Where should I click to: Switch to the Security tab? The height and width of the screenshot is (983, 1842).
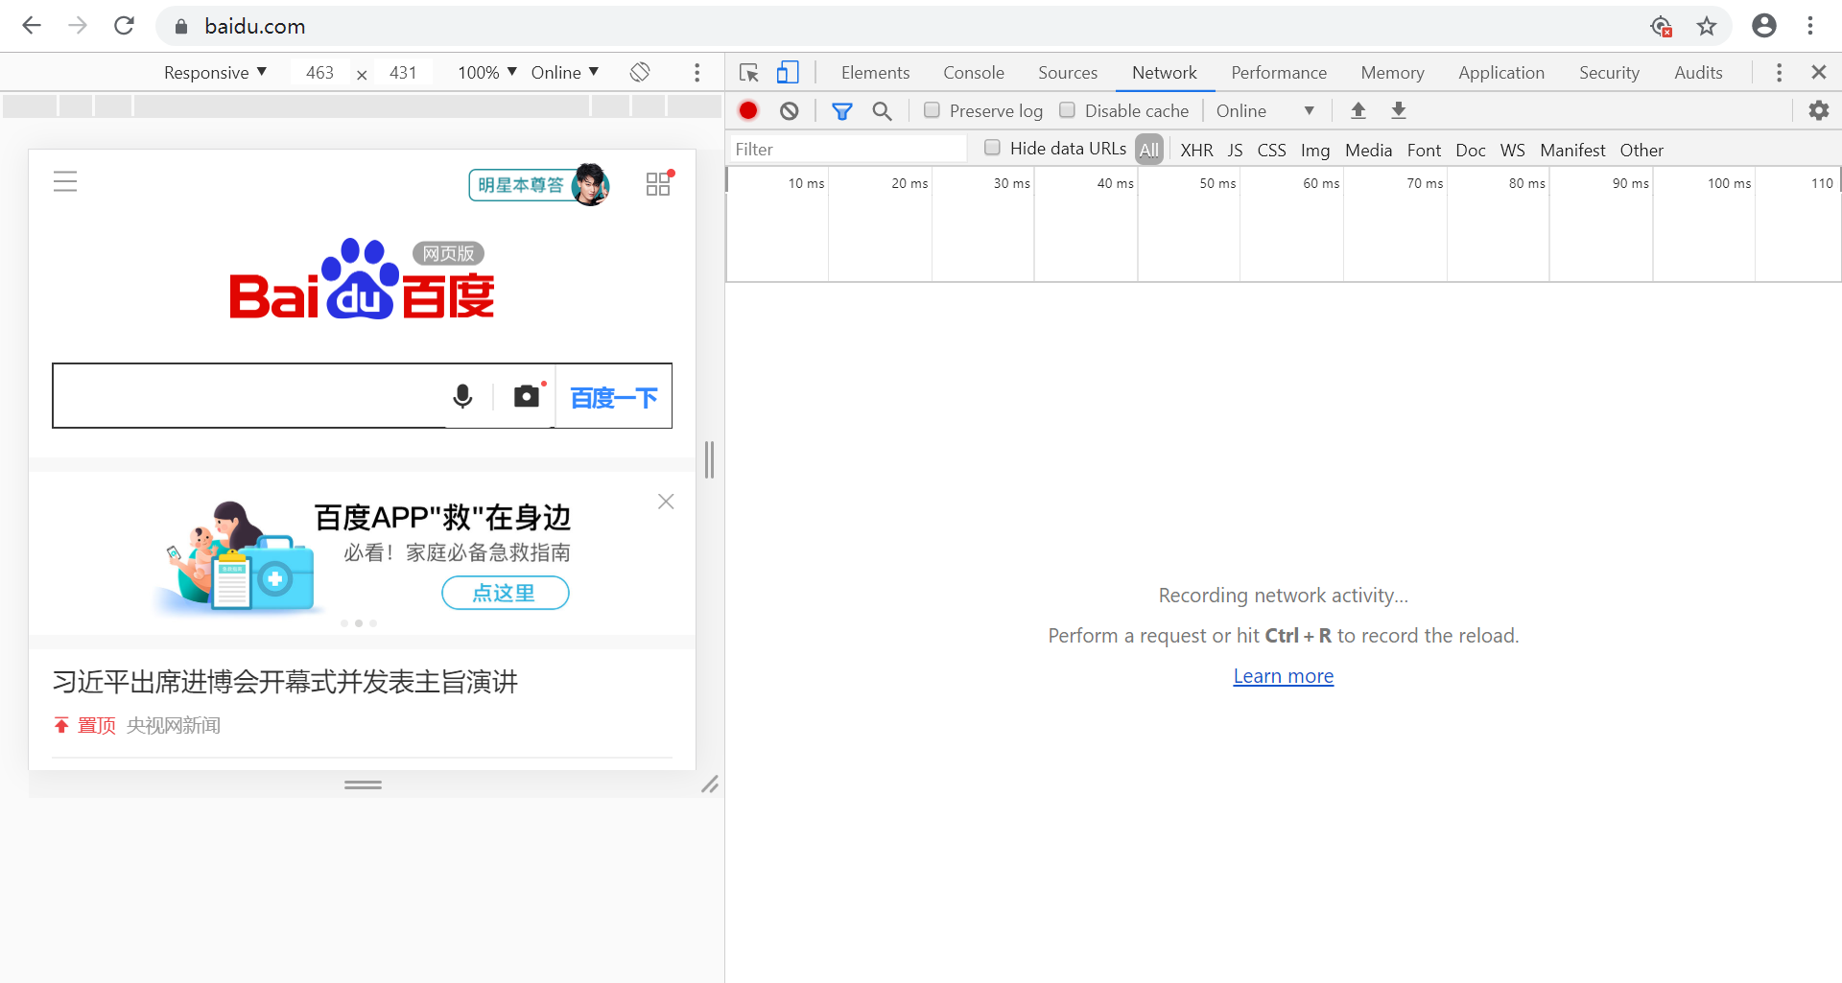[1609, 73]
